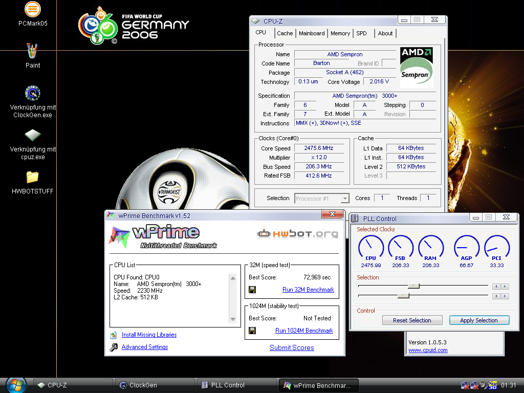524x393 pixels.
Task: Run the 1024M Benchmark link
Action: tap(304, 331)
